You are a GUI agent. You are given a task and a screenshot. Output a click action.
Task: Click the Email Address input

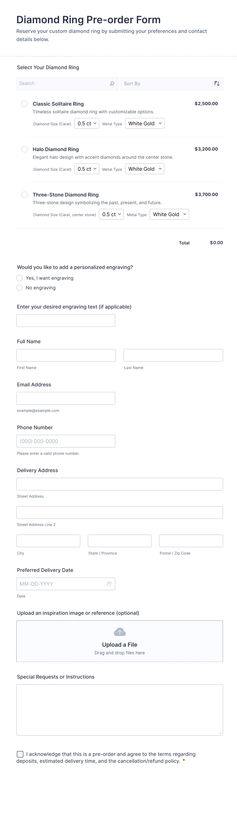[x=66, y=398]
